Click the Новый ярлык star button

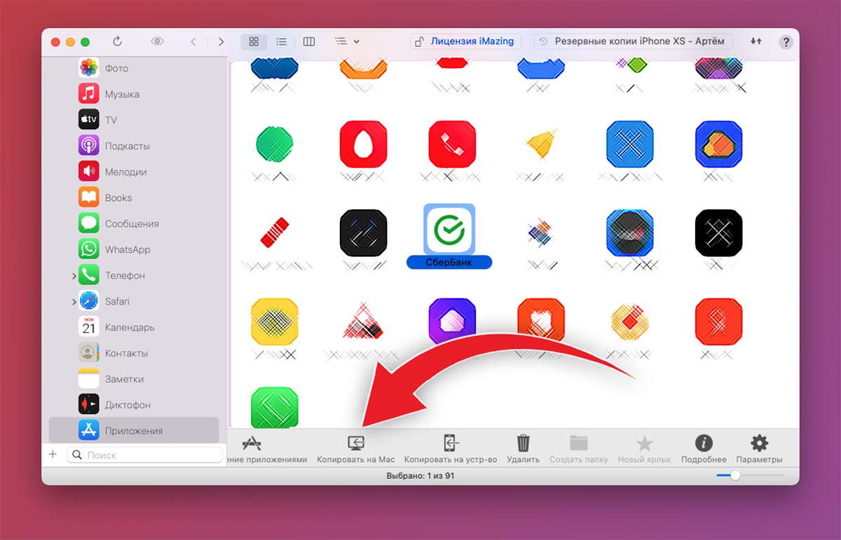(x=644, y=449)
